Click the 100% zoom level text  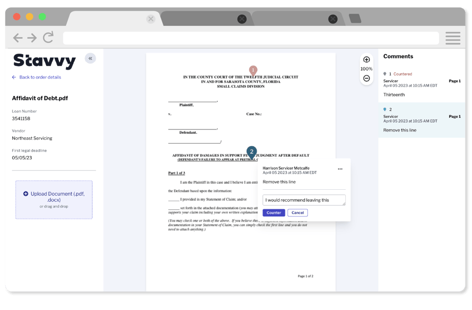click(366, 69)
